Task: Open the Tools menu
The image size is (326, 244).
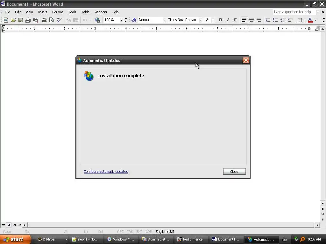Action: click(x=72, y=12)
